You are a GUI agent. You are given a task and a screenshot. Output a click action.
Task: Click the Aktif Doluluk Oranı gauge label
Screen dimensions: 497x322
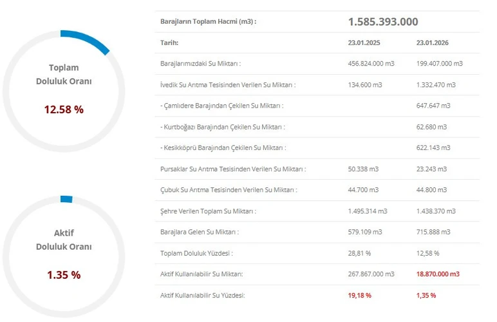coord(64,240)
